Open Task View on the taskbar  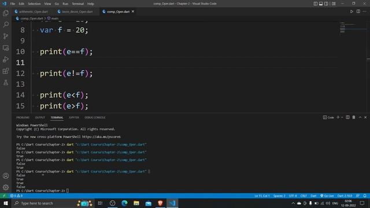[x=100, y=203]
